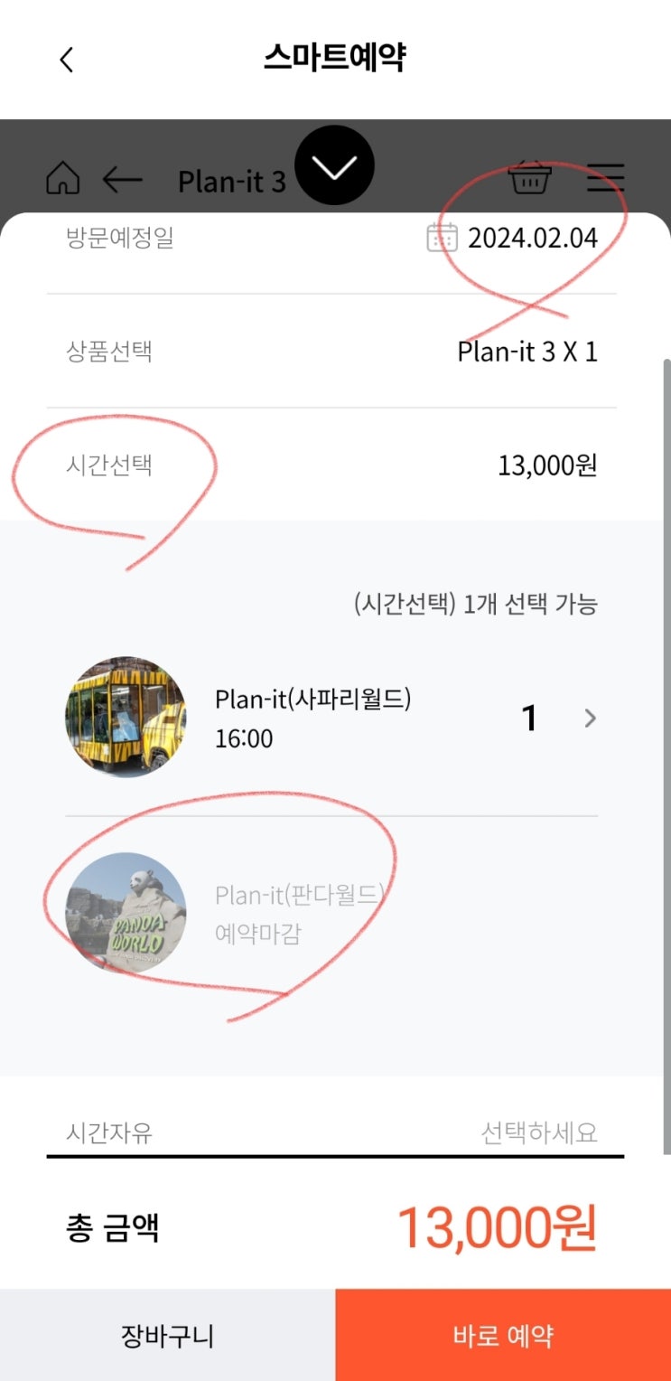Select the sold-out Plan-it(판다월드) option
Viewport: 671px width, 1381px height.
(x=300, y=913)
